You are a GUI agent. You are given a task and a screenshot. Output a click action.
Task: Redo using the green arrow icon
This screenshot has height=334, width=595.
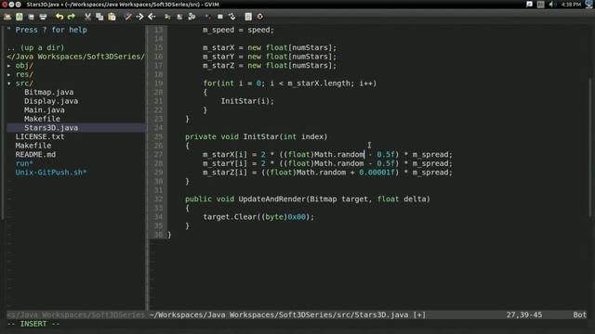coord(72,17)
